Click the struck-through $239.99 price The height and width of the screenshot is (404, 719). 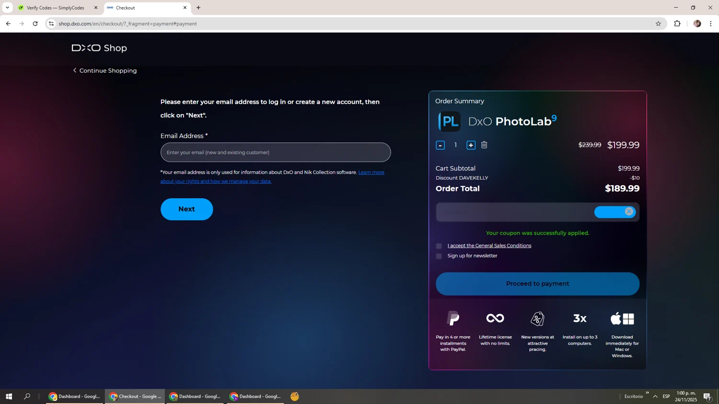click(x=590, y=145)
